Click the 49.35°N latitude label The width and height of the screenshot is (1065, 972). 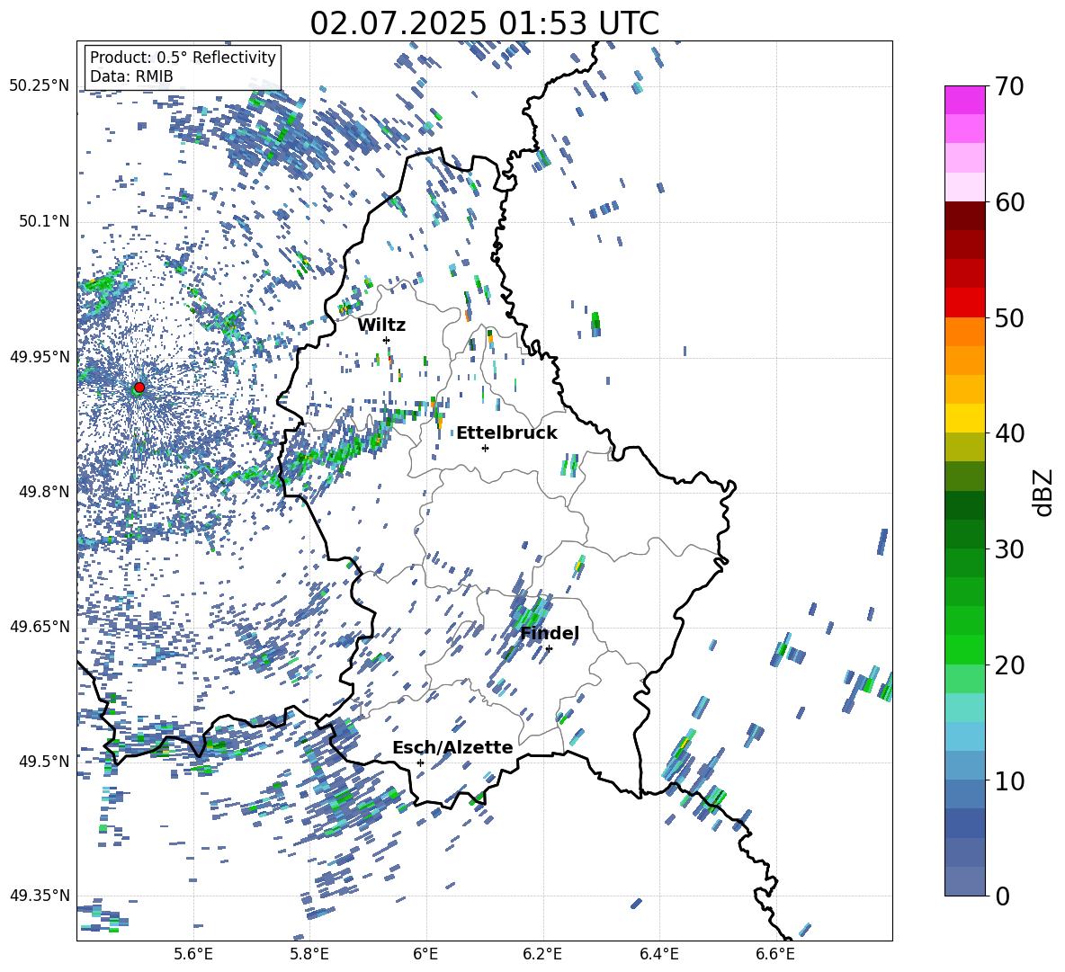click(x=40, y=896)
